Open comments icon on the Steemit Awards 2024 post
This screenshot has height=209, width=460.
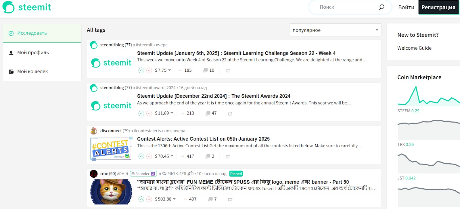click(x=208, y=113)
